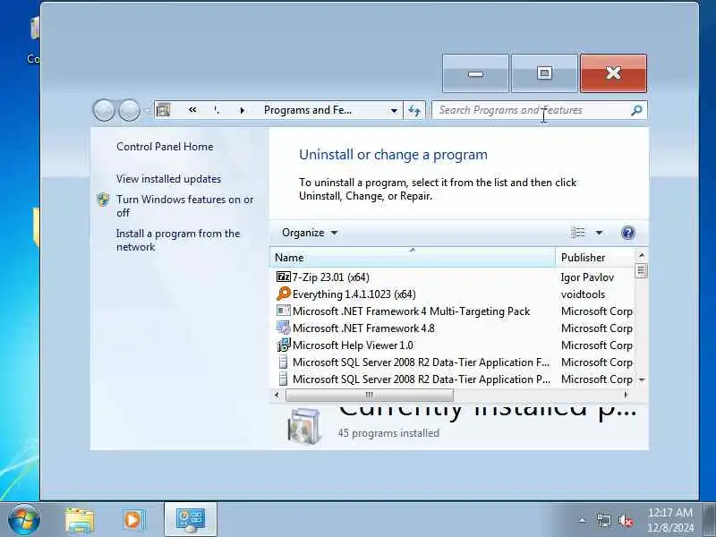Open the view options dropdown arrow
This screenshot has width=716, height=537.
[x=599, y=233]
